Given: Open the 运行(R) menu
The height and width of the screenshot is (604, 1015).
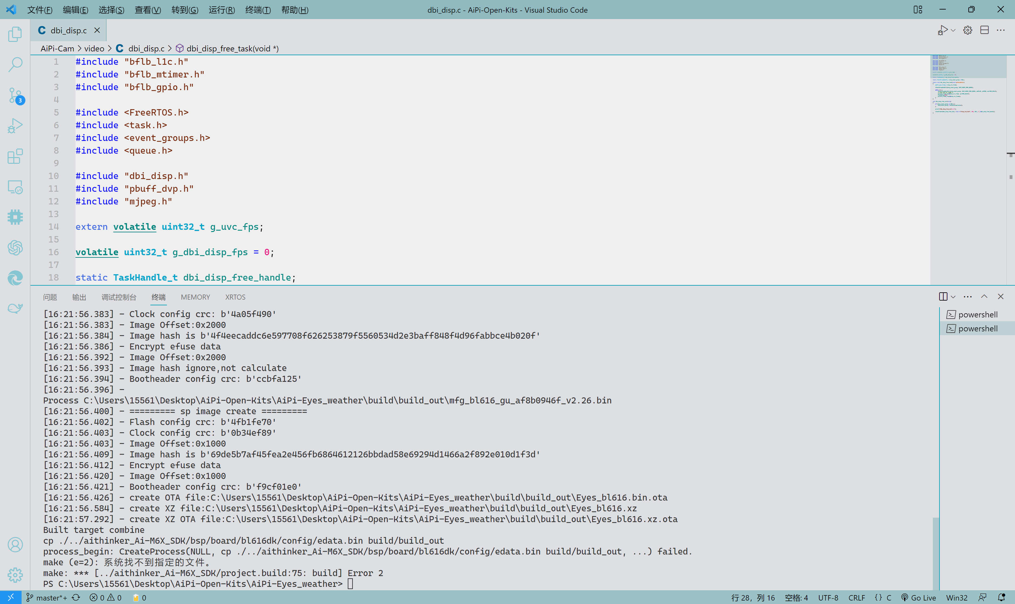Looking at the screenshot, I should (222, 10).
